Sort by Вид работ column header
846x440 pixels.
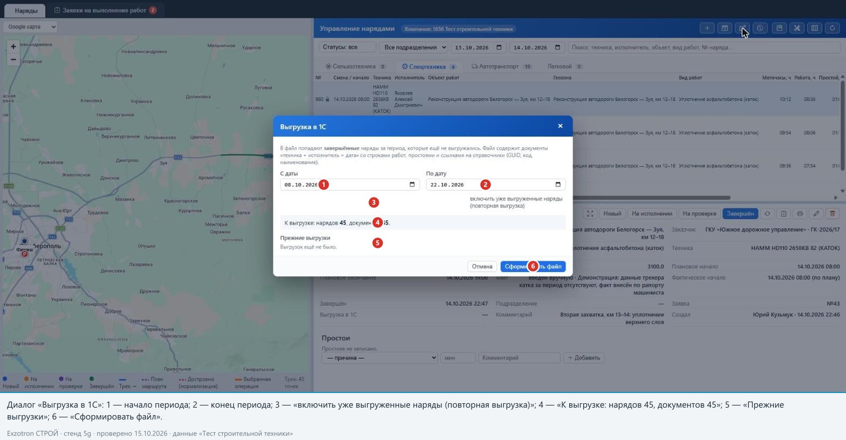[690, 78]
